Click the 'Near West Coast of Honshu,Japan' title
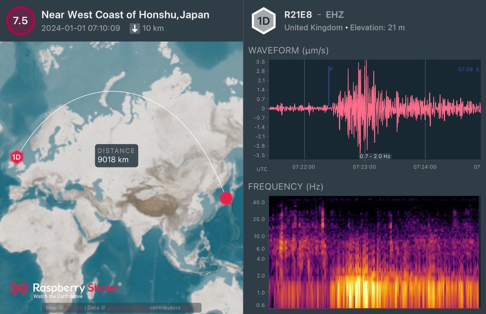486x314 pixels. point(126,15)
